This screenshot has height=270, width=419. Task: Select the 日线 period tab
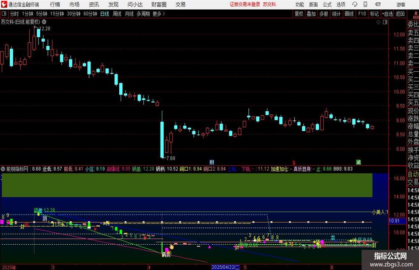click(105, 14)
